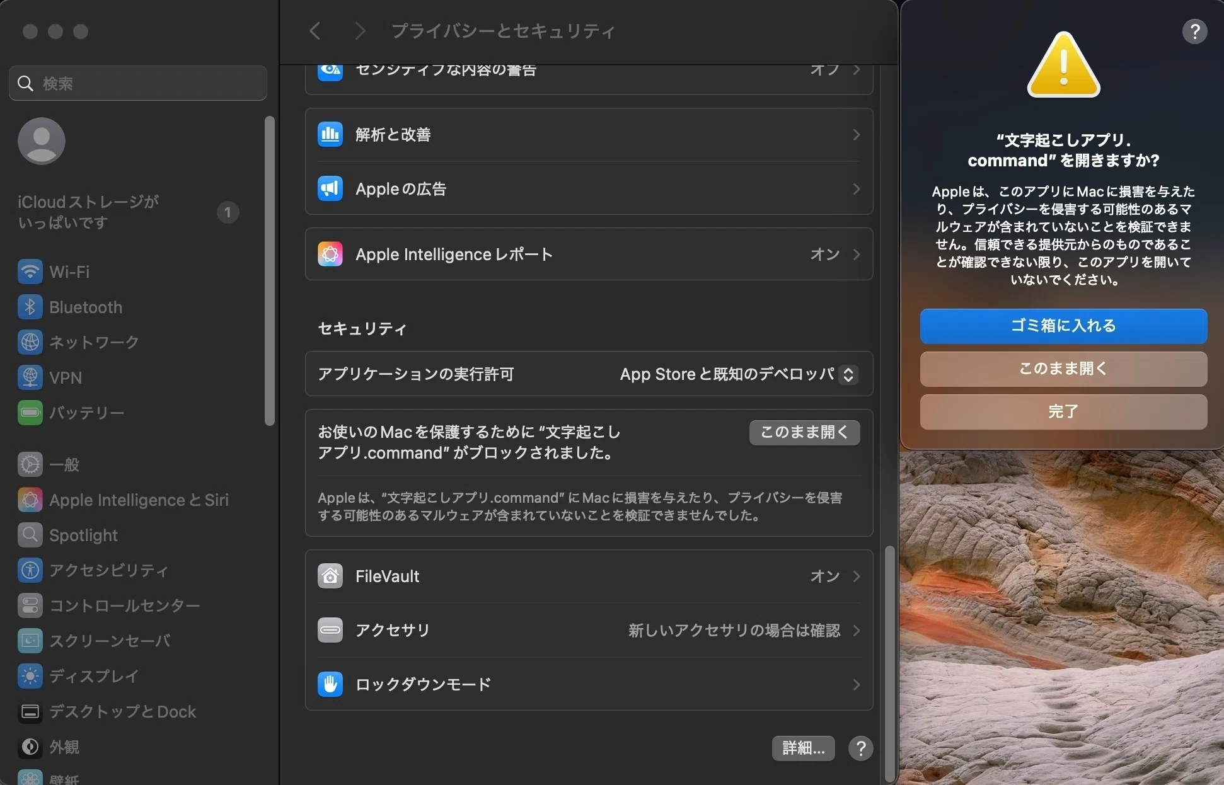
Task: Expand Apple の広告 row chevron
Action: click(856, 188)
